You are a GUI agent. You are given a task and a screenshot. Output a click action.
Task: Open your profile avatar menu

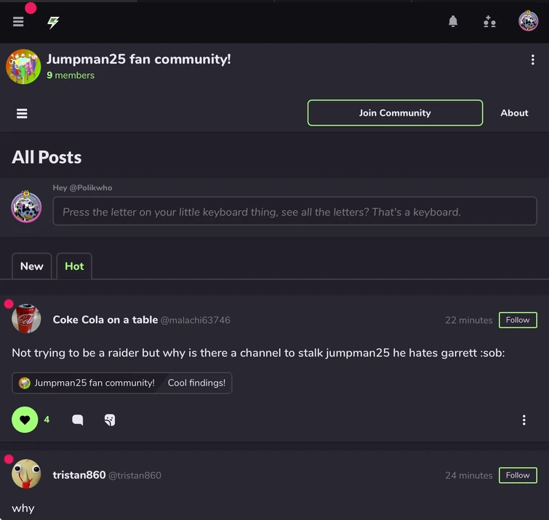pyautogui.click(x=528, y=21)
